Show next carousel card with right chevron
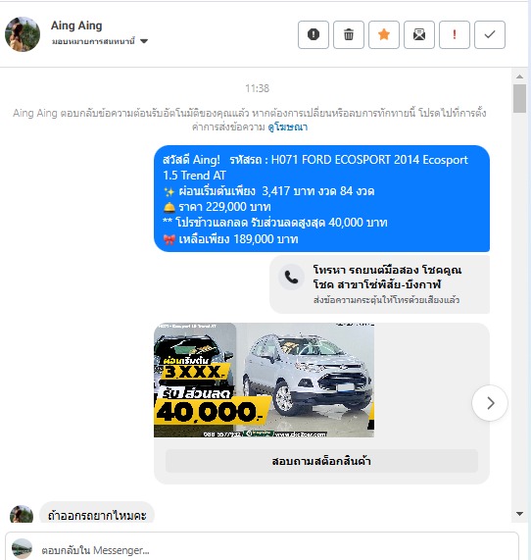The image size is (531, 560). point(490,403)
